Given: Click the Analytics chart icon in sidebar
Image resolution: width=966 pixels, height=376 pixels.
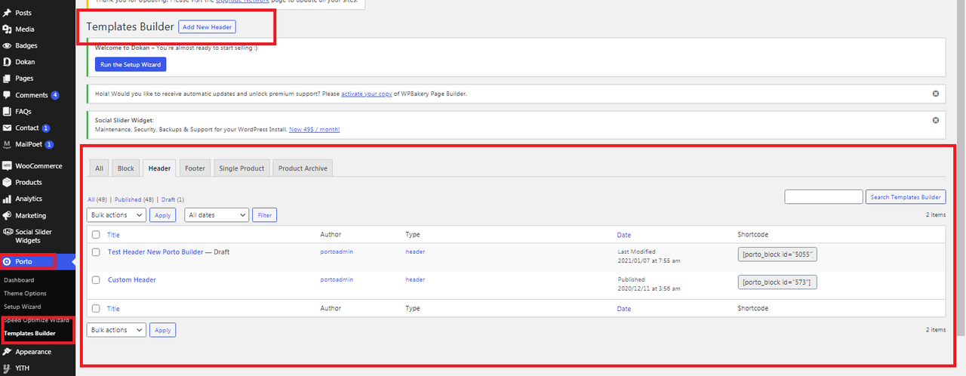Looking at the screenshot, I should click(7, 199).
